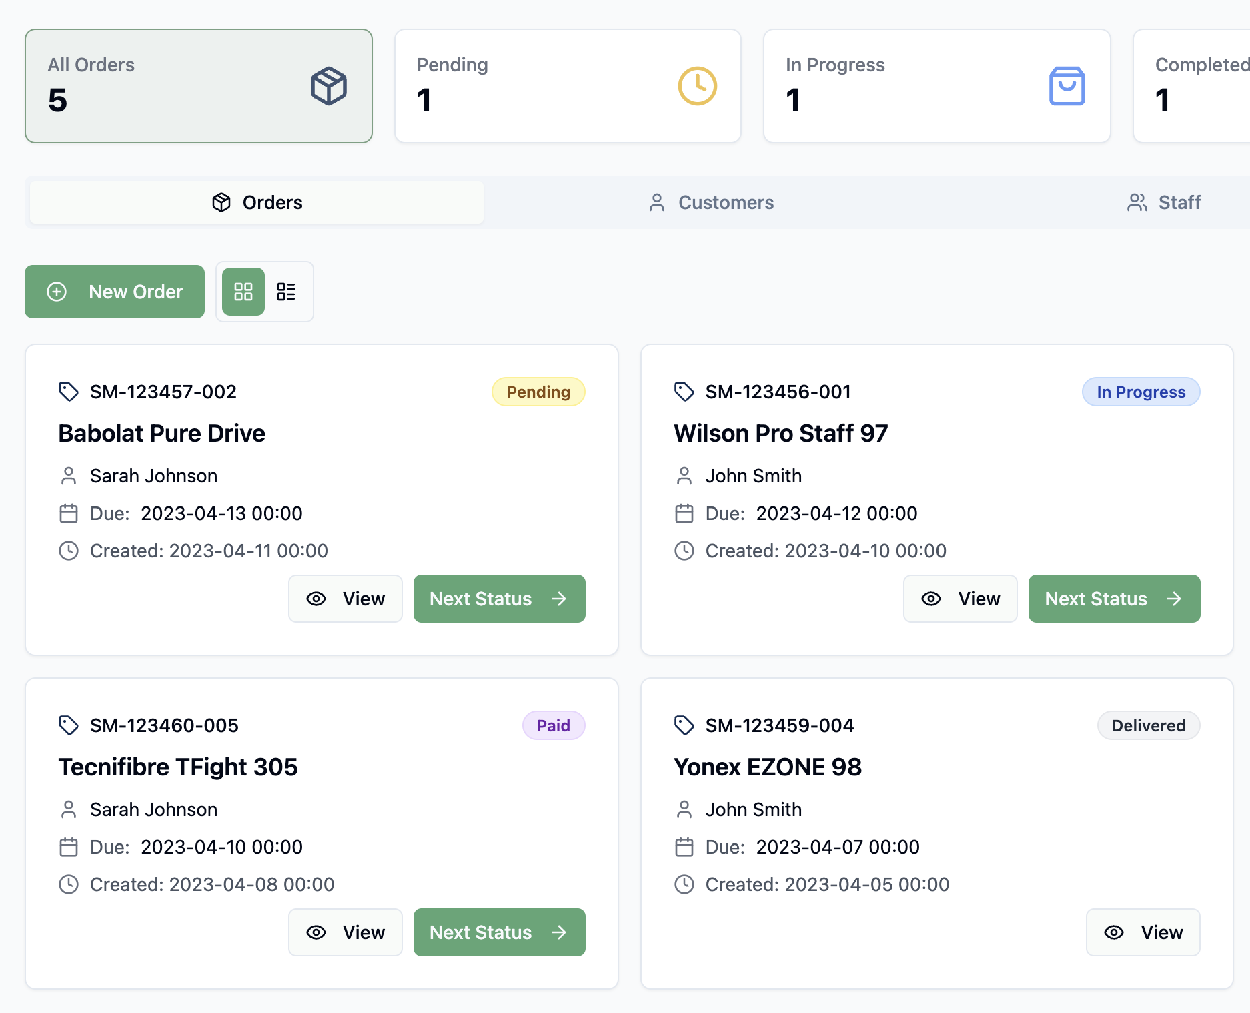1250x1013 pixels.
Task: Click the tag icon next to SM-123457-002
Action: pyautogui.click(x=69, y=392)
